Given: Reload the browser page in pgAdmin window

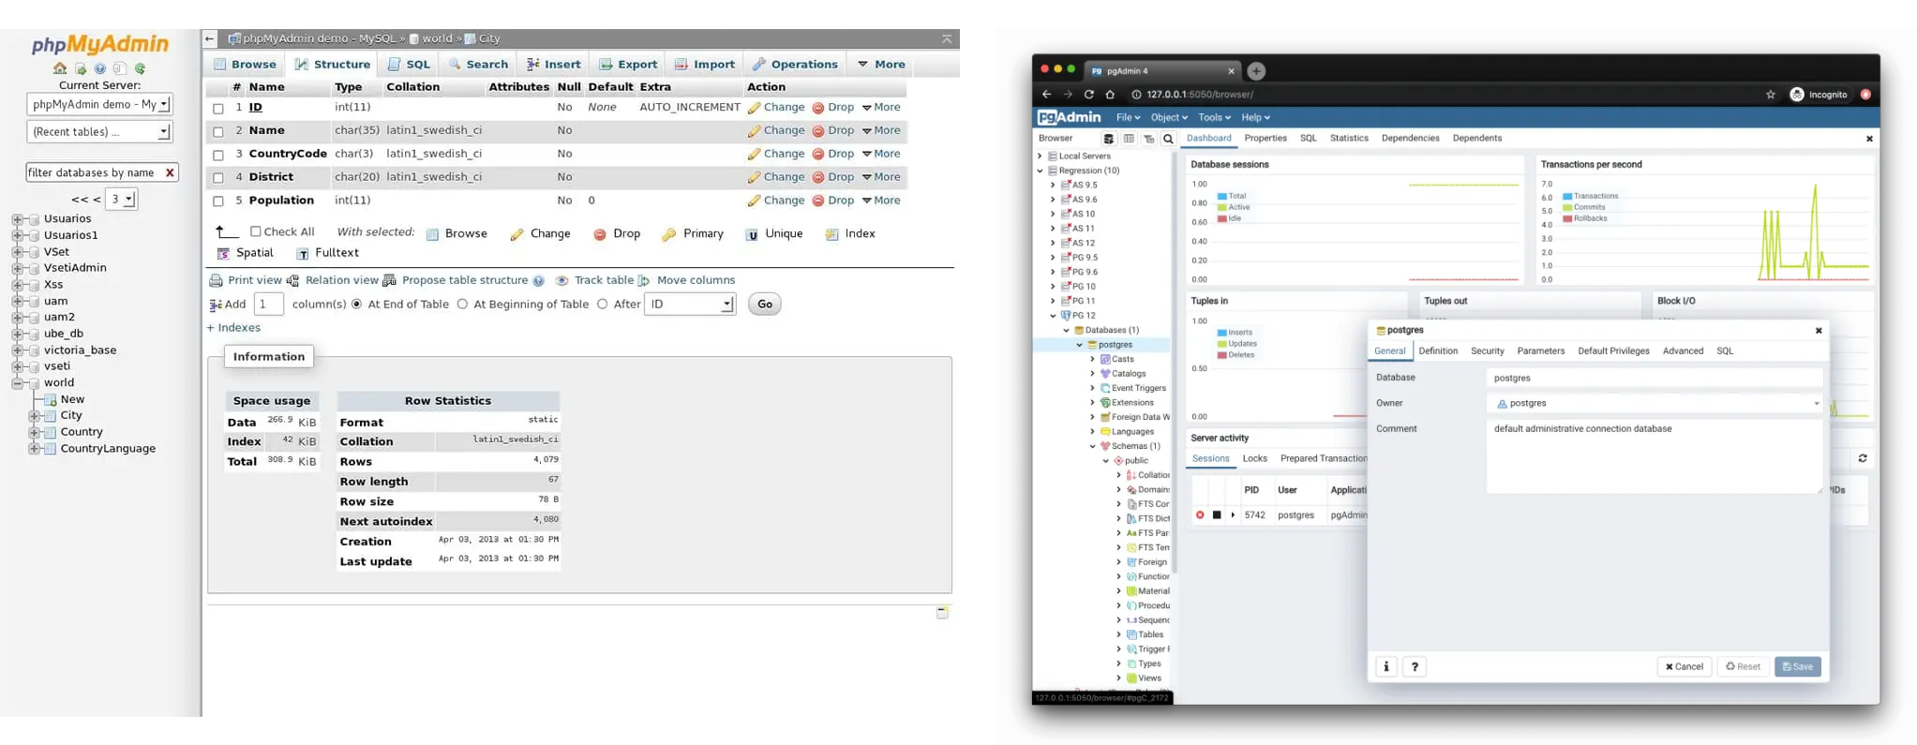Looking at the screenshot, I should [x=1088, y=95].
